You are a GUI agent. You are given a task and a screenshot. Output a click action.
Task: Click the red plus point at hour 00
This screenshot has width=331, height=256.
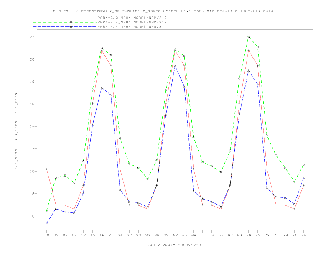(x=47, y=169)
